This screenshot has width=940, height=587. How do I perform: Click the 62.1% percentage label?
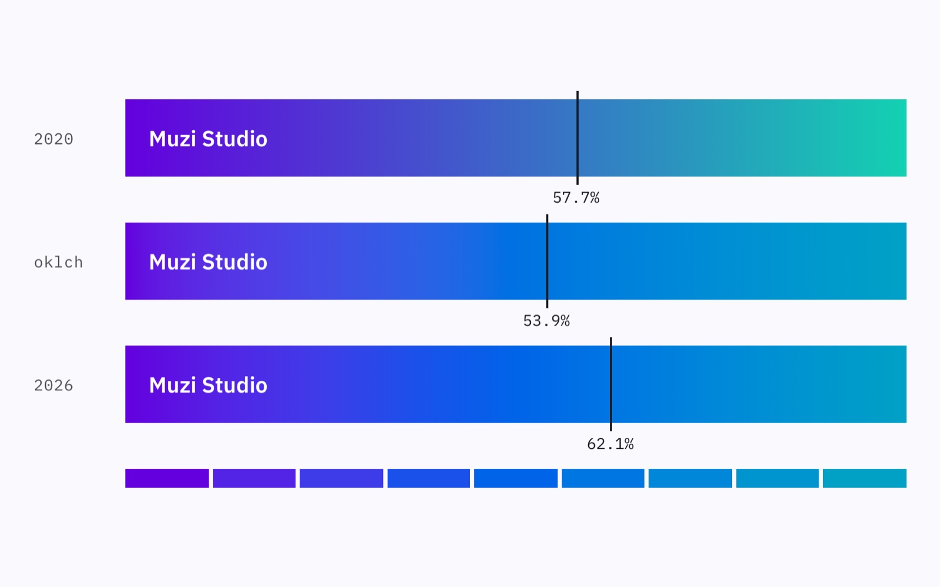pyautogui.click(x=610, y=444)
